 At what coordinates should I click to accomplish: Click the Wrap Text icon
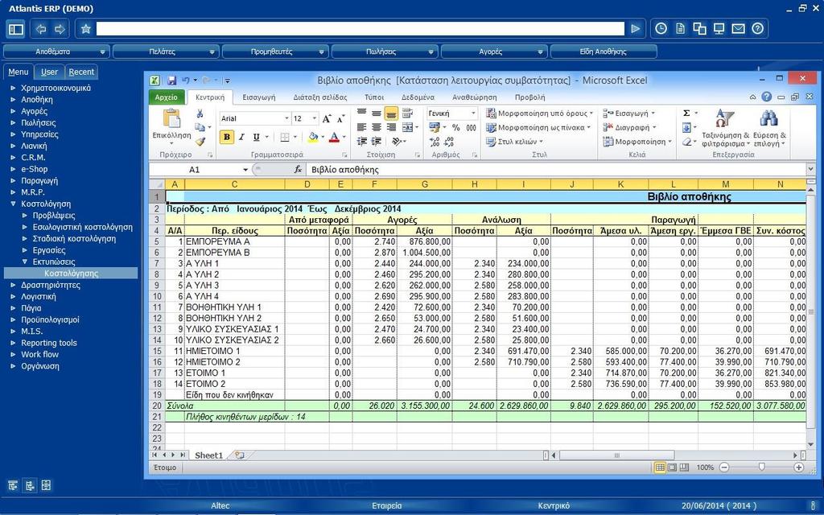point(407,113)
